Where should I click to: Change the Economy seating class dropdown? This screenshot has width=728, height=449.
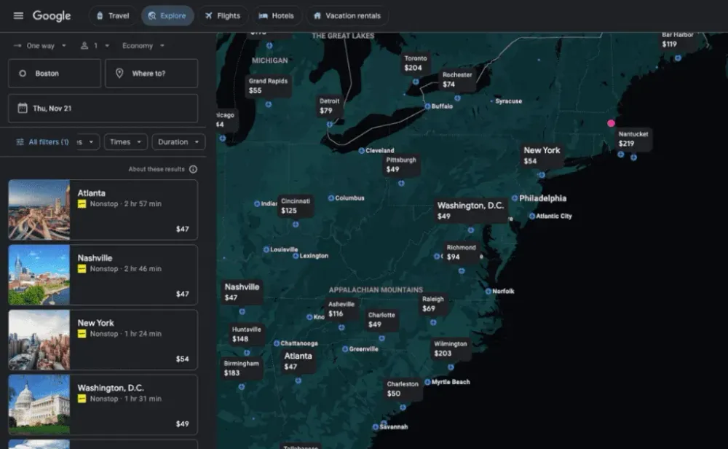[x=143, y=45]
